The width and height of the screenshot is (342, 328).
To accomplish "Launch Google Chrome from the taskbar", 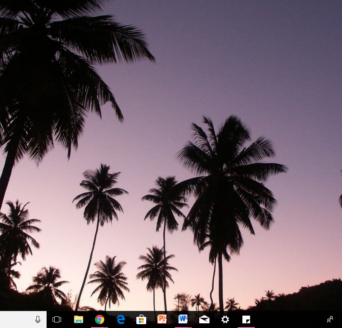I will click(x=100, y=319).
